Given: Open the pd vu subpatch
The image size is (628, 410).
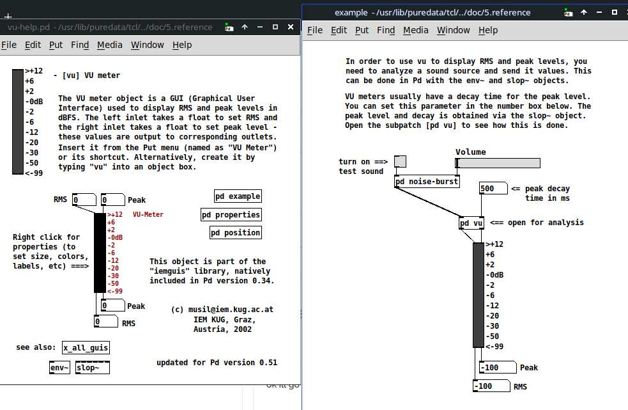Looking at the screenshot, I should (x=471, y=223).
